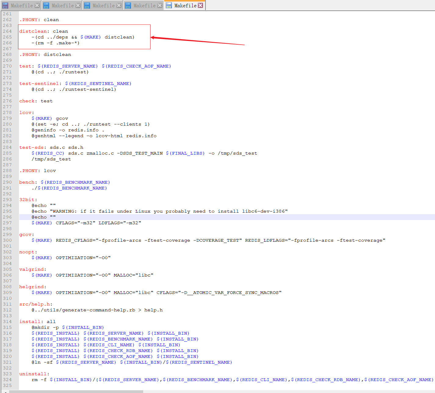The image size is (435, 393).
Task: Place cursor on the distclean target name
Action: click(x=32, y=31)
